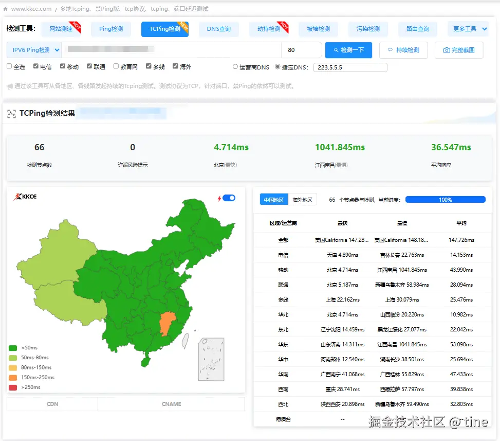This screenshot has height=441, width=500.
Task: Click the megaphone icon before the tool description
Action: [10, 86]
